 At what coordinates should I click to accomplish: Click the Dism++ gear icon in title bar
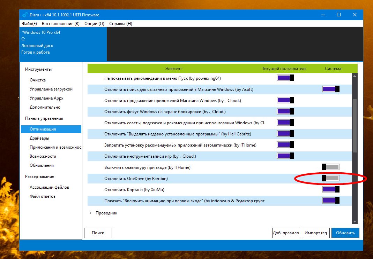coord(25,15)
